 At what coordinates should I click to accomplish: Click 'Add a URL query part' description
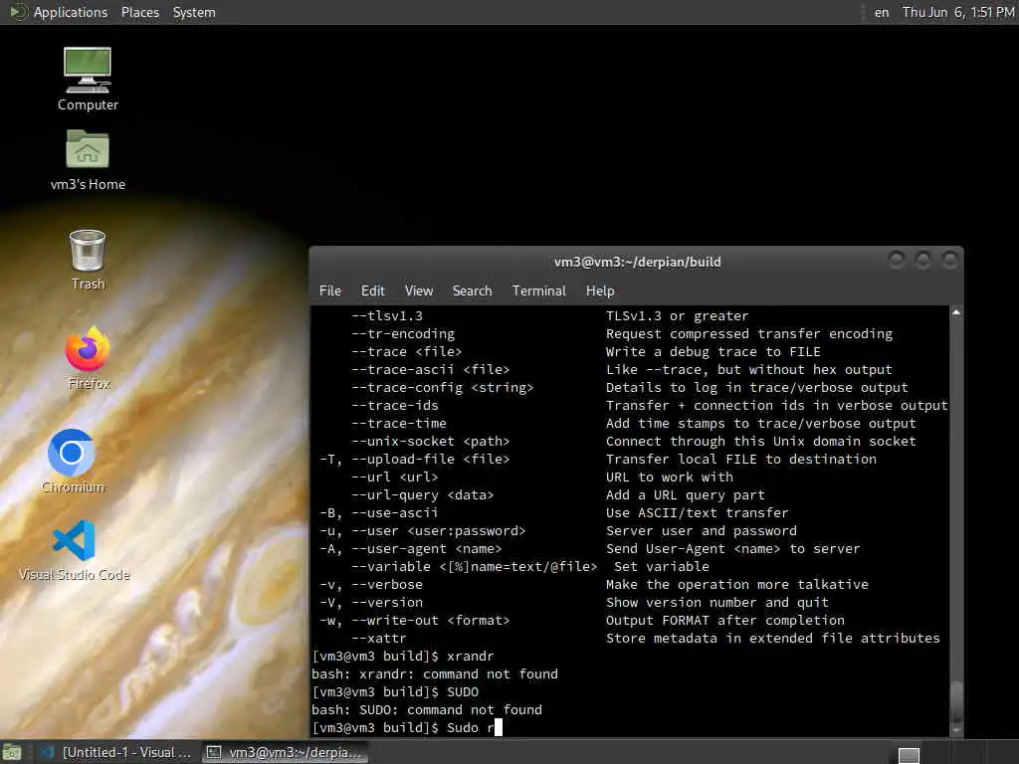pos(685,494)
